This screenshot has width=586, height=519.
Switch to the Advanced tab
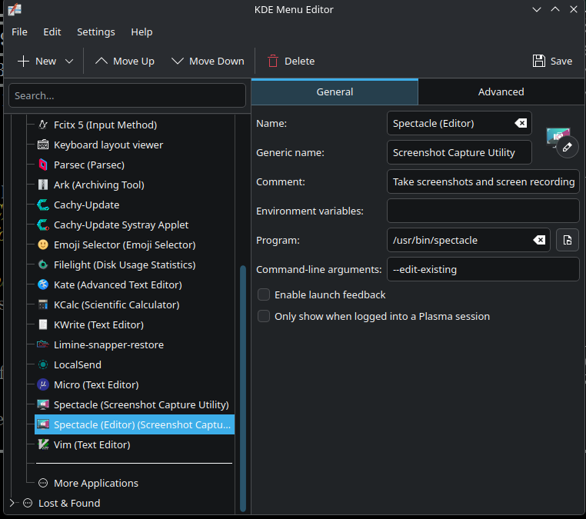pos(501,92)
